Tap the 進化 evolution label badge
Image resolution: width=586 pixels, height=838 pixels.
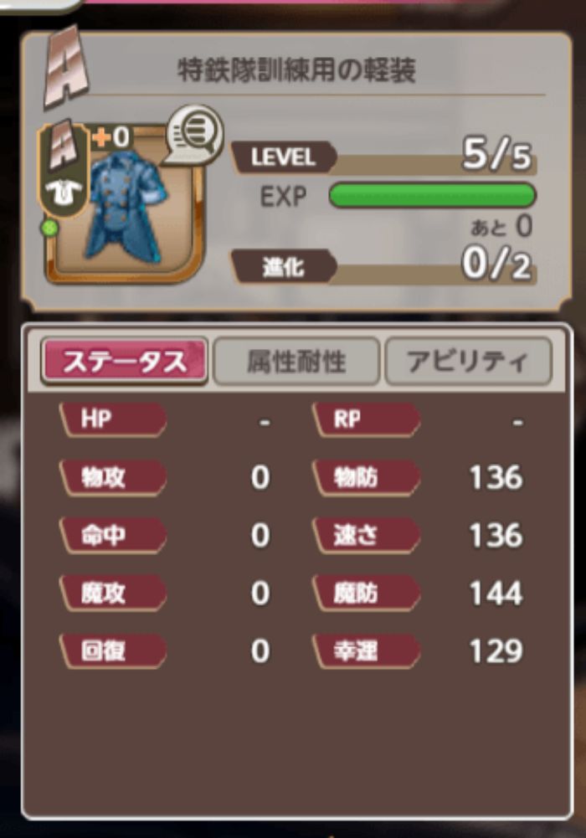pos(284,266)
